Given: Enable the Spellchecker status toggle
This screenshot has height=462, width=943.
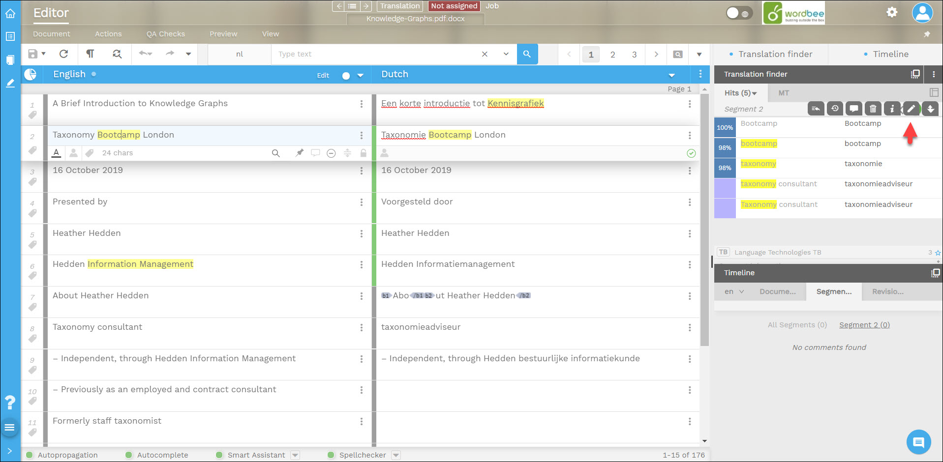Looking at the screenshot, I should (x=331, y=455).
